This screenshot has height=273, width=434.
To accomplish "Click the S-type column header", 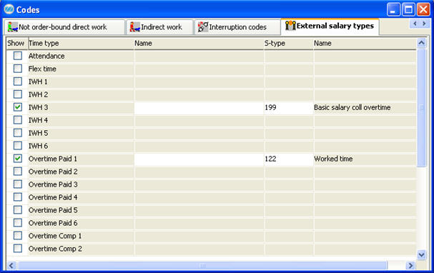I will coord(288,43).
